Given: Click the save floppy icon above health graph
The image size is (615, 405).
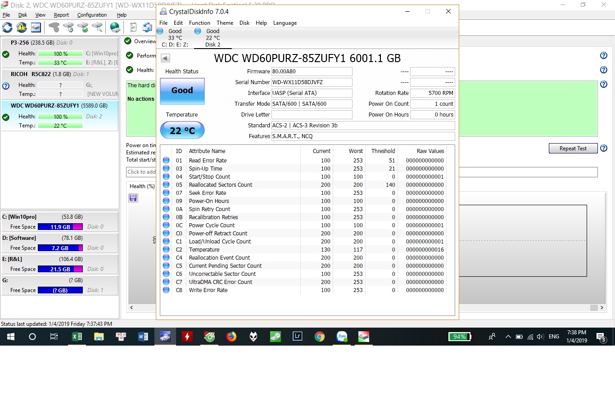Looking at the screenshot, I should coord(133,198).
